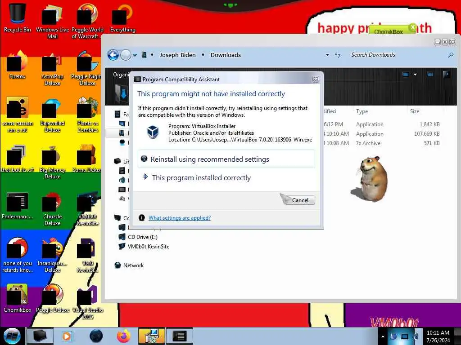Expand the view options dropdown arrow

tap(415, 75)
